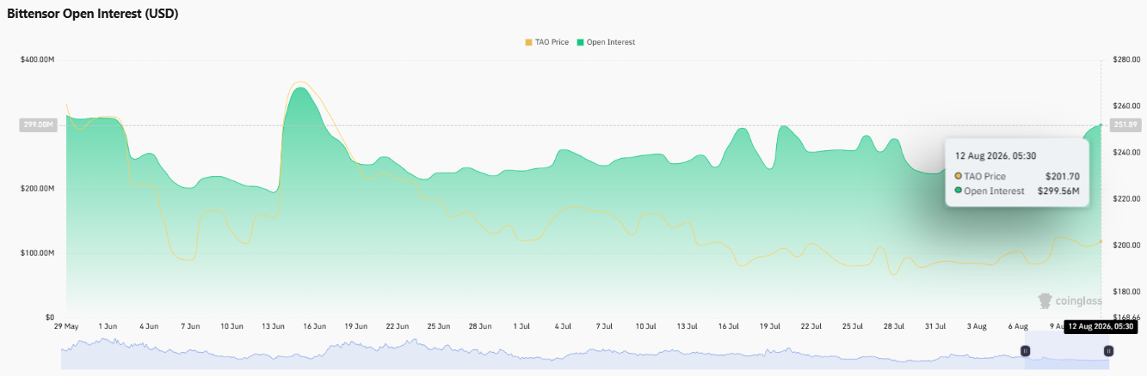Screen dimensions: 1147x376
Task: Click the Open Interest endpoint dot at chart edge
Action: pyautogui.click(x=1101, y=125)
